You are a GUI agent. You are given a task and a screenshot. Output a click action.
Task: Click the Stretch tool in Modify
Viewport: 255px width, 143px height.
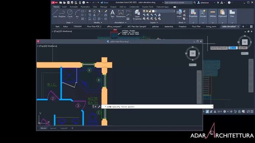pyautogui.click(x=90, y=19)
